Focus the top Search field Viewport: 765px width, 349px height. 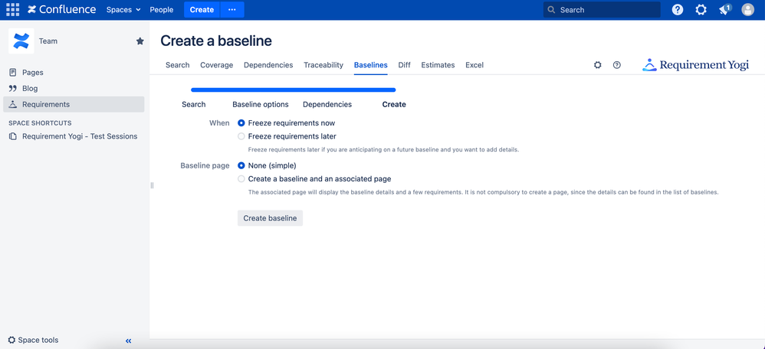(x=602, y=10)
